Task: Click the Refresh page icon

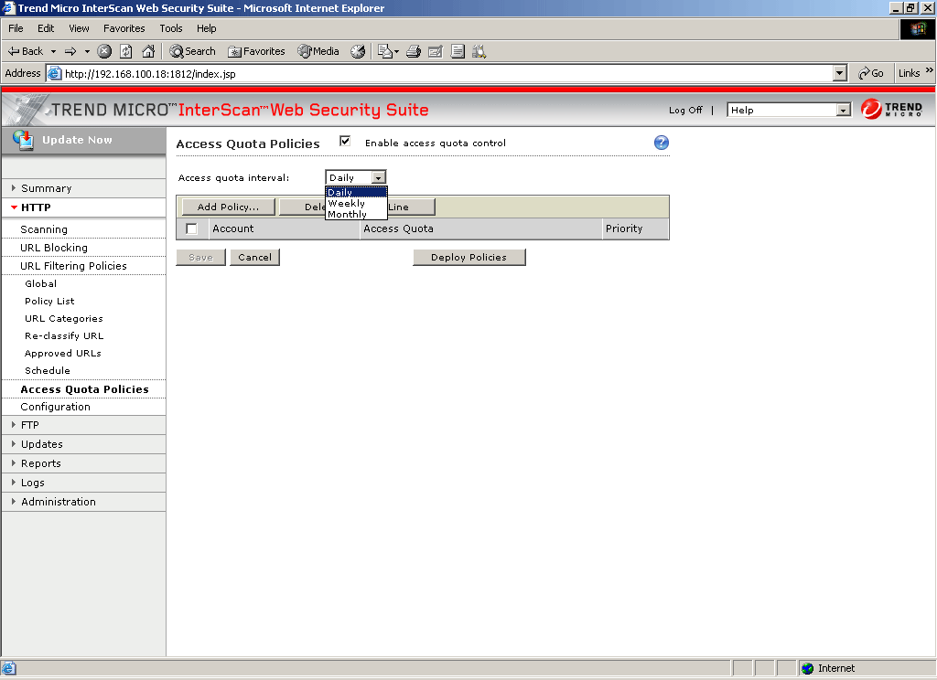Action: (x=126, y=51)
